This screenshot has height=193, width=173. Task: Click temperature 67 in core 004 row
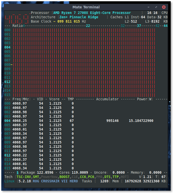coord(72,121)
